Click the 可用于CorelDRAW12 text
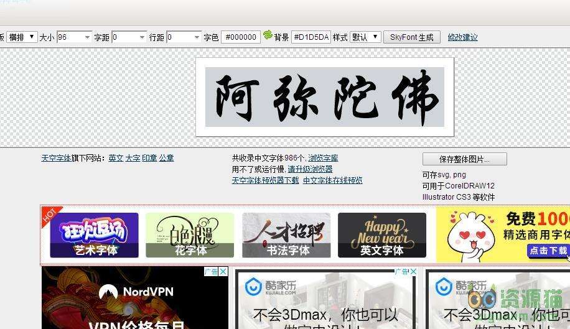Image resolution: width=570 pixels, height=329 pixels. pos(459,185)
